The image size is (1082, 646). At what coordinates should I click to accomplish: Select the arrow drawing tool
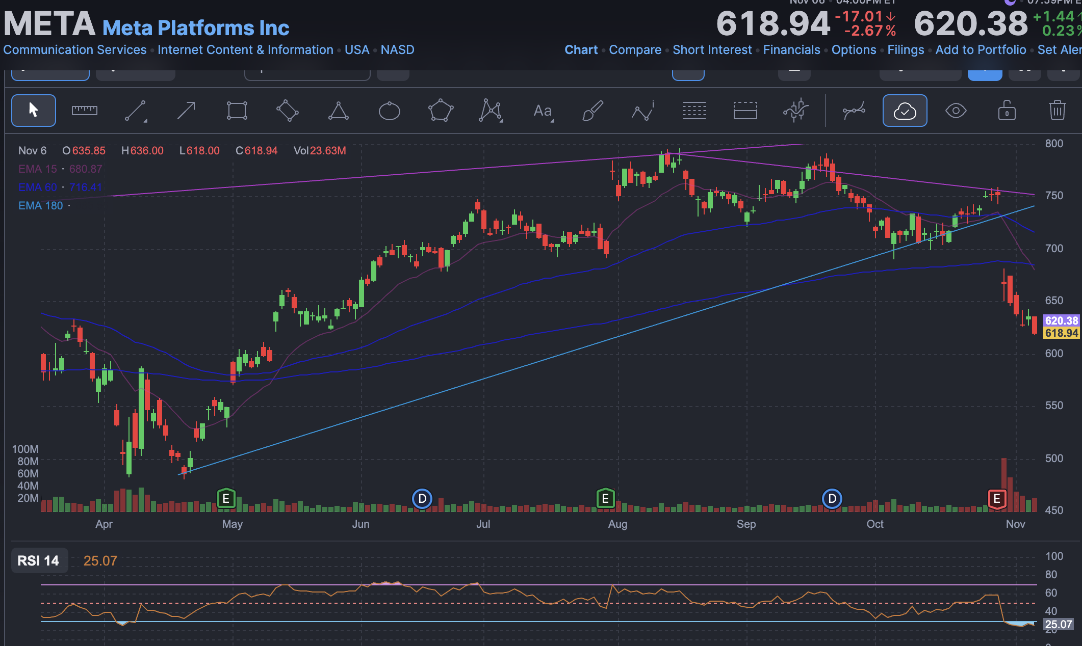186,110
